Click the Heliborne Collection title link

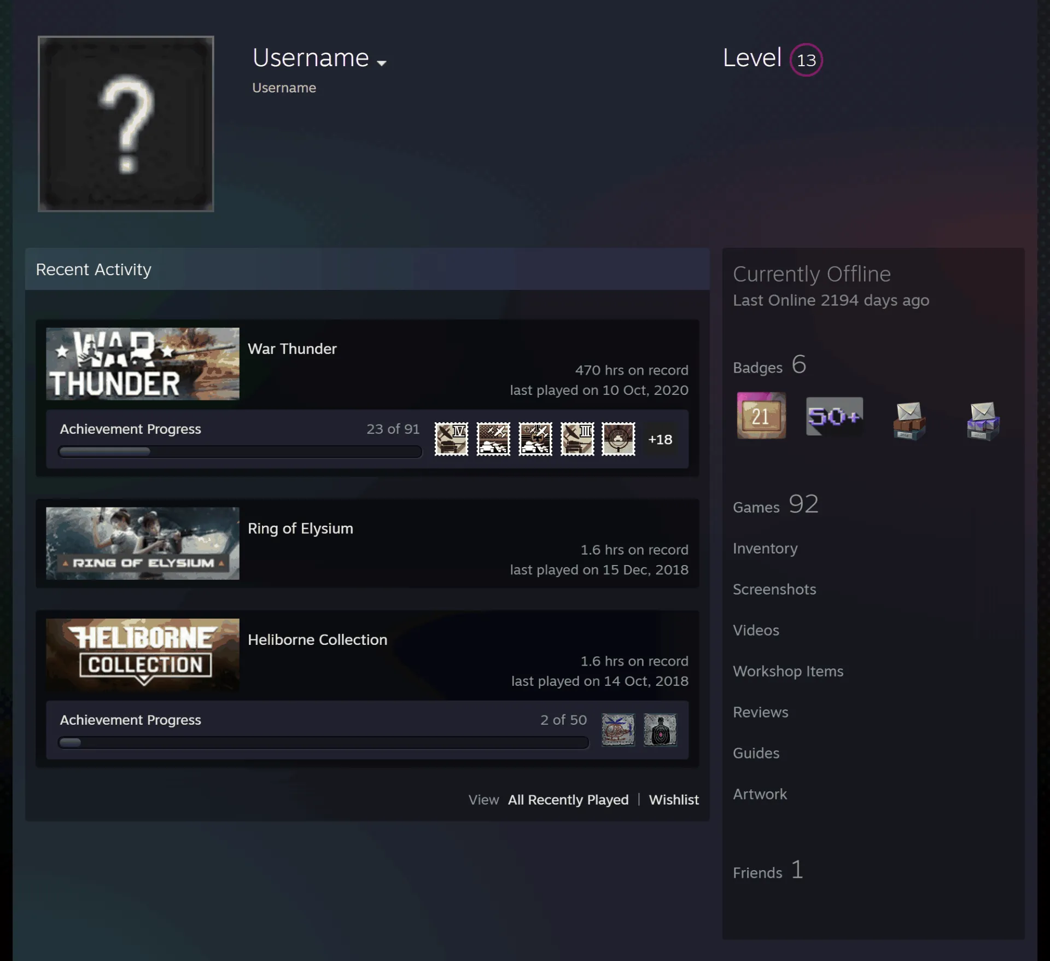pyautogui.click(x=317, y=640)
